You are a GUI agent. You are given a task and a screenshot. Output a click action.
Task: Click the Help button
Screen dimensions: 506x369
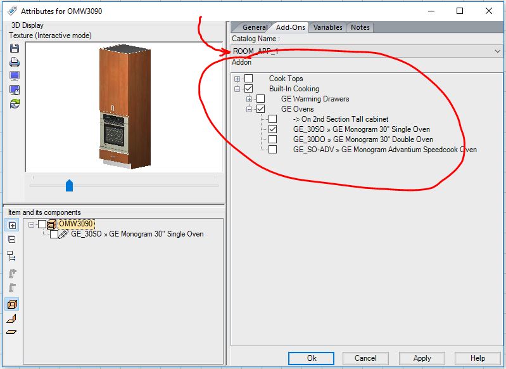[x=478, y=358]
